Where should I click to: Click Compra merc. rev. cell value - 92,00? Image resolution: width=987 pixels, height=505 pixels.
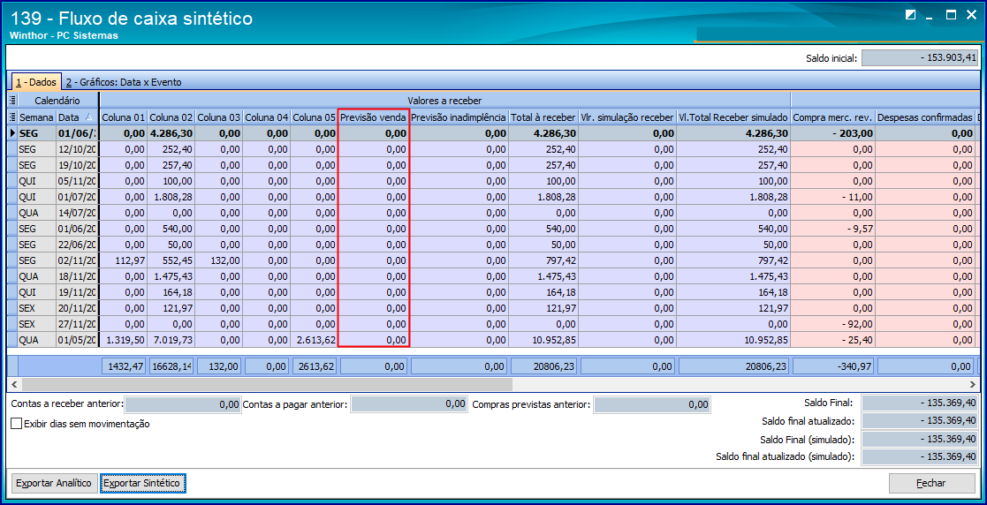point(832,324)
